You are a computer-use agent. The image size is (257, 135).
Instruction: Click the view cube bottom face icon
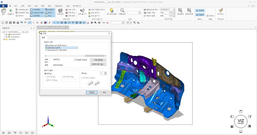click(x=241, y=131)
